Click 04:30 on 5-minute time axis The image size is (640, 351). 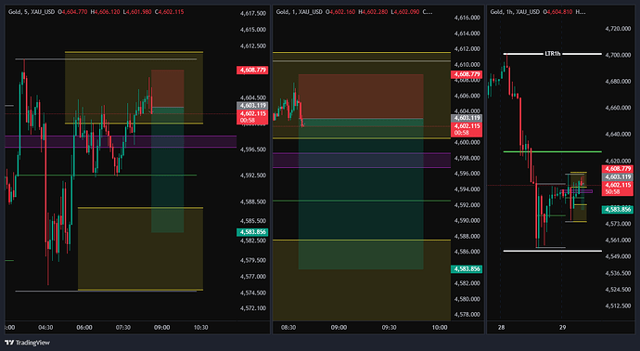[45, 327]
